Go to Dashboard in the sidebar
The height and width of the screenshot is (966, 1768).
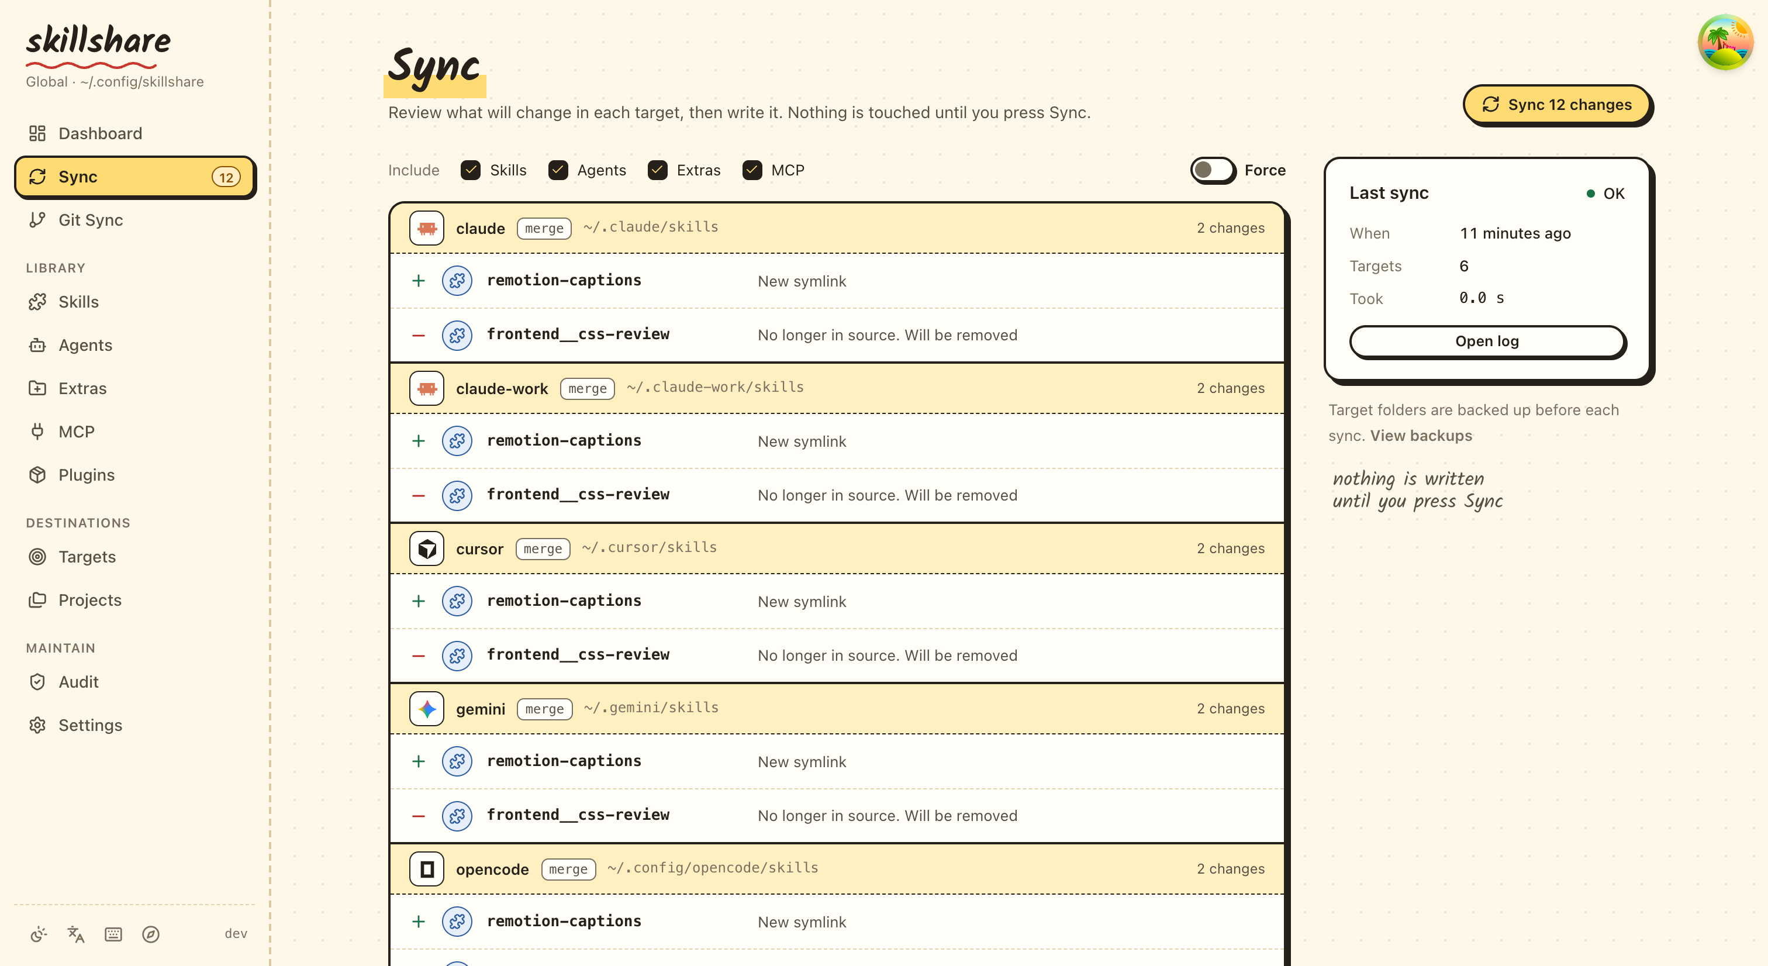click(134, 133)
